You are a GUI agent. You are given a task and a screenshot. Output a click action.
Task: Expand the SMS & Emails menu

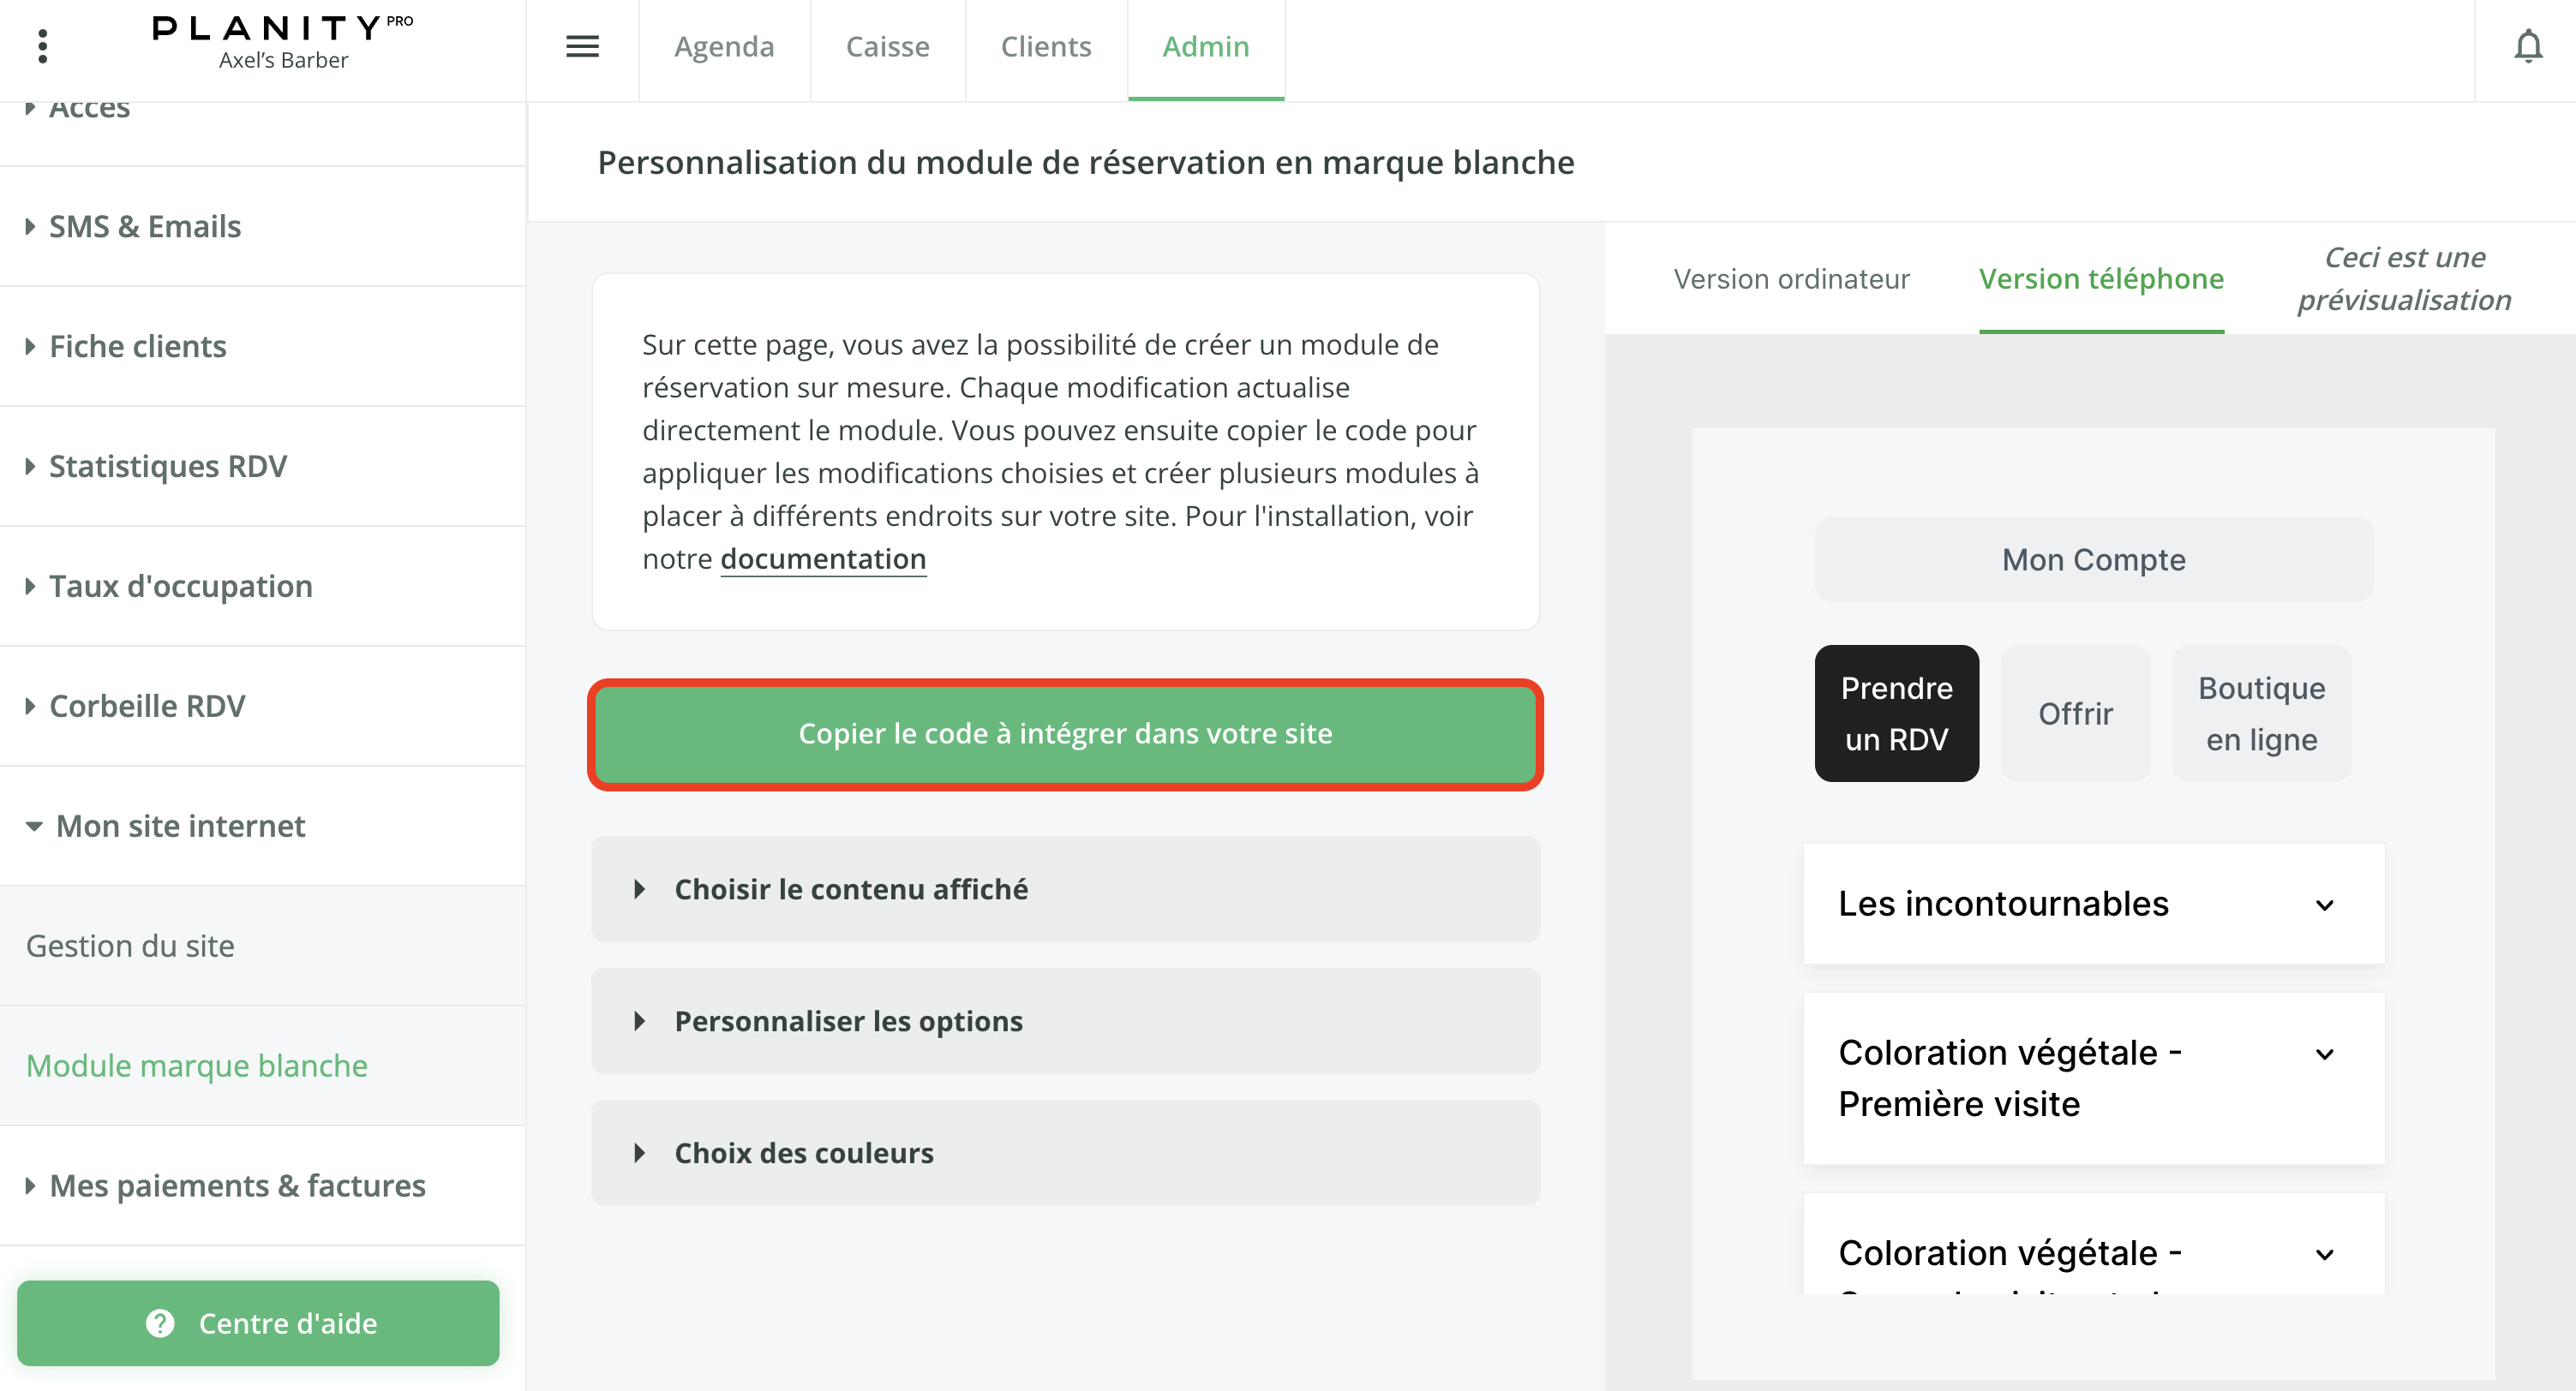tap(145, 227)
